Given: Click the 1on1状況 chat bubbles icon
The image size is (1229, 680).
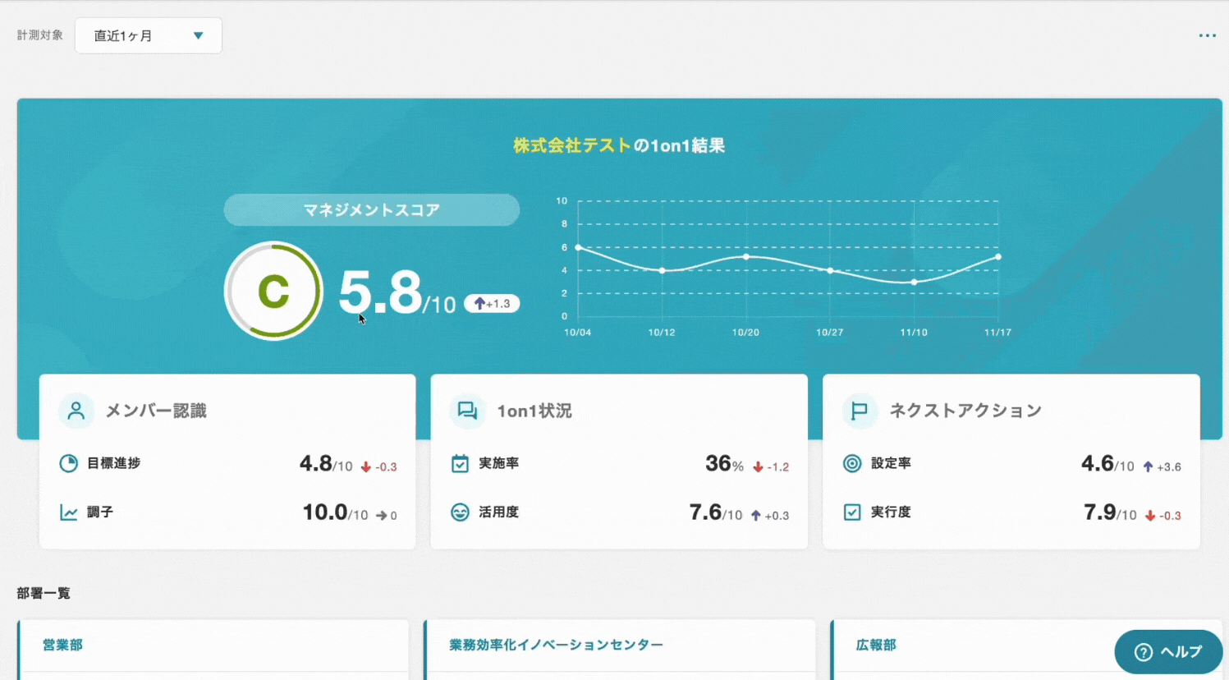Looking at the screenshot, I should (x=467, y=411).
